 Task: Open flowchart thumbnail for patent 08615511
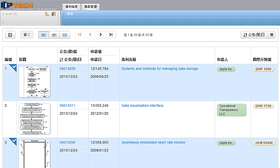35,119
